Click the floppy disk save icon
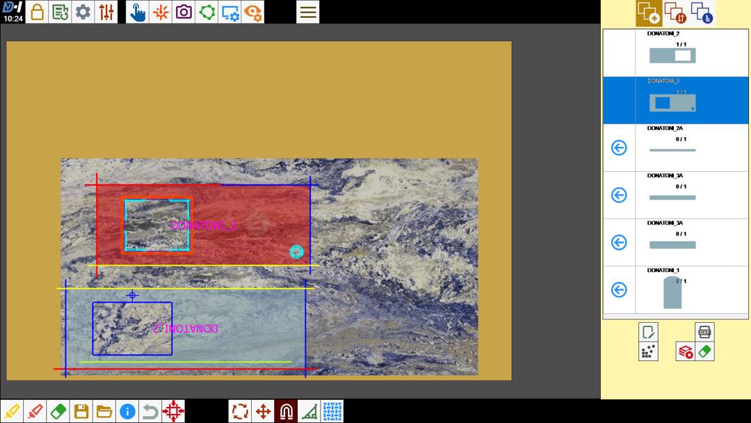The height and width of the screenshot is (423, 751). (x=81, y=411)
